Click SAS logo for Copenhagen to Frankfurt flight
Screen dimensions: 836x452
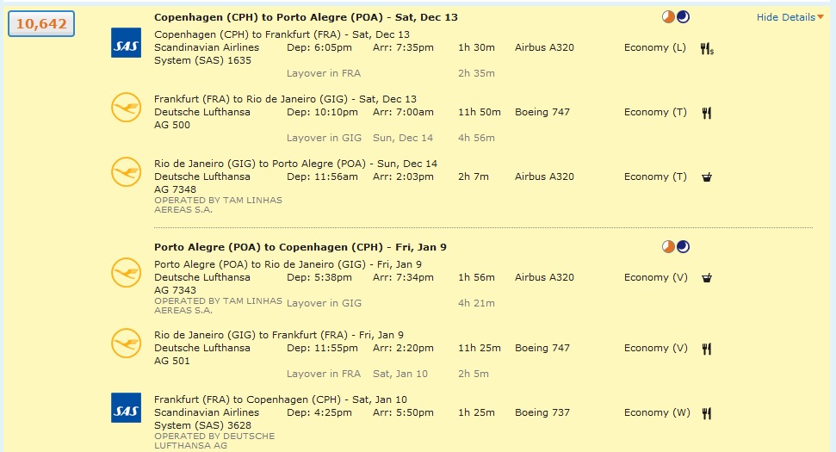point(126,42)
